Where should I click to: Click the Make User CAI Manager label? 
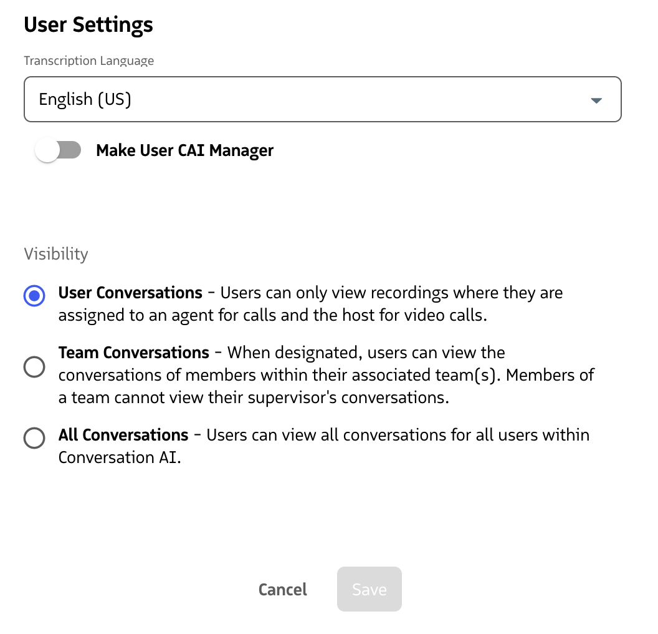(184, 150)
